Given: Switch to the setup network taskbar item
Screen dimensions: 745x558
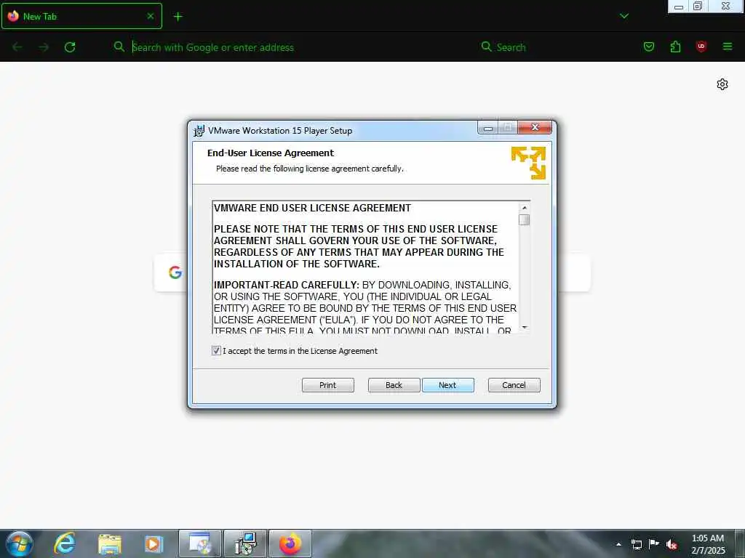Looking at the screenshot, I should pyautogui.click(x=246, y=543).
